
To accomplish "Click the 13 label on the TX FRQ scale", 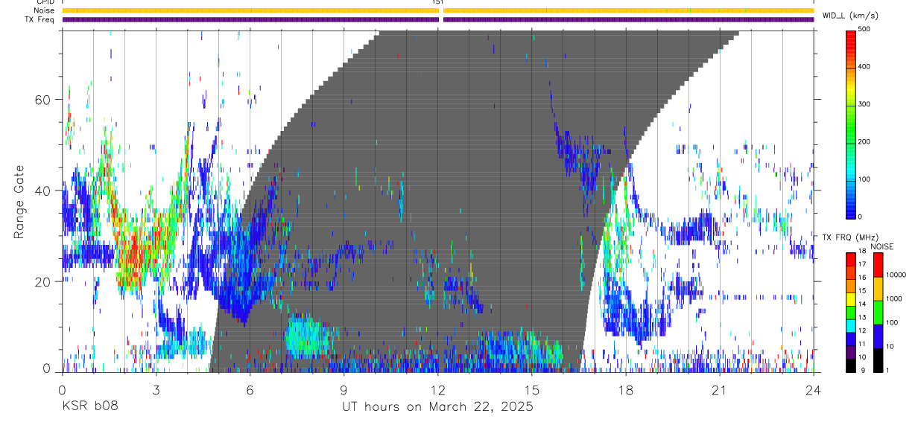I will coord(862,318).
